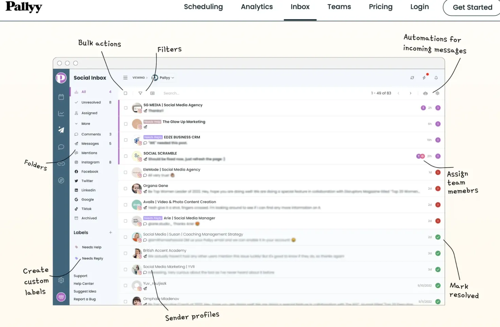This screenshot has width=500, height=327.
Task: Open the compass explore sidebar icon
Action: (x=61, y=180)
